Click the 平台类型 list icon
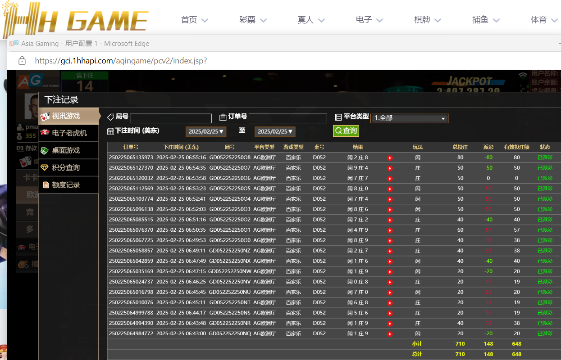561x360 pixels. click(x=338, y=117)
